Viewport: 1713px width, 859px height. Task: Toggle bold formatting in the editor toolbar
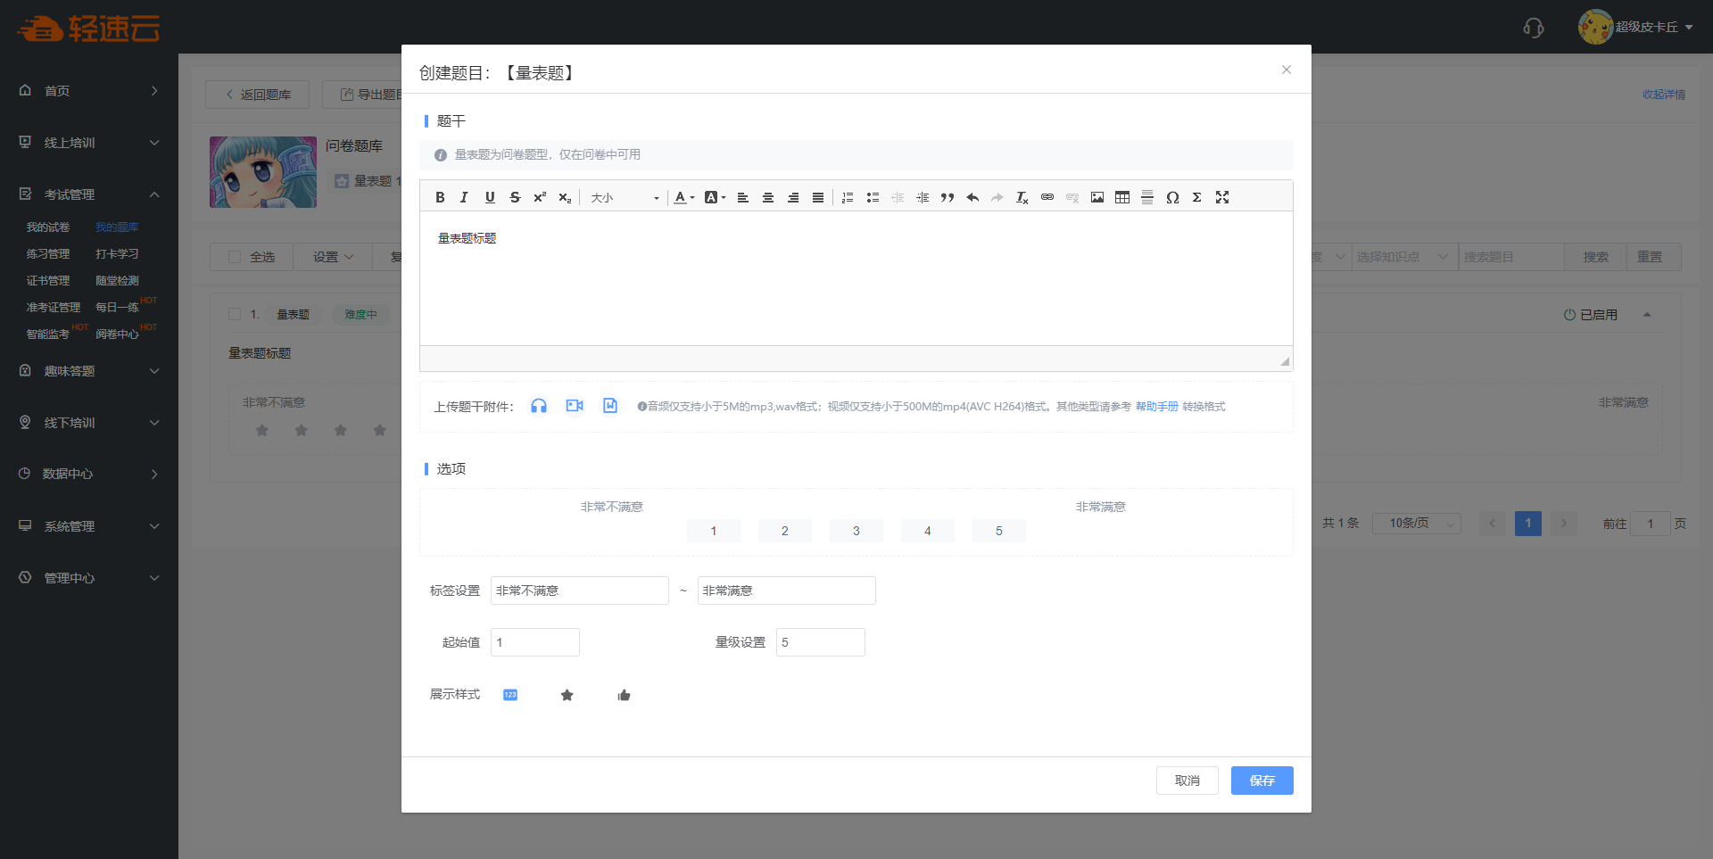coord(440,197)
